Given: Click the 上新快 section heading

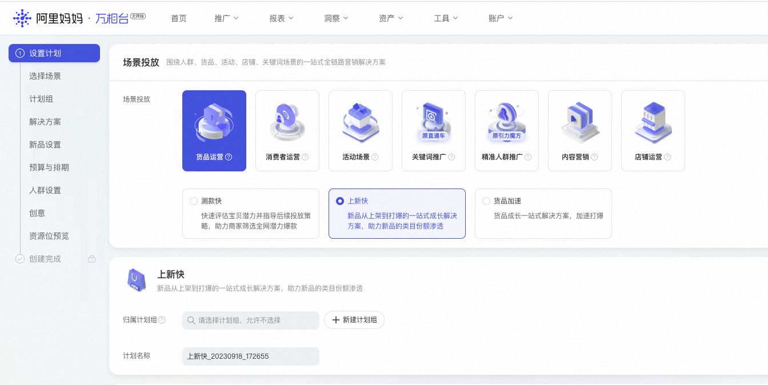Looking at the screenshot, I should [x=171, y=275].
